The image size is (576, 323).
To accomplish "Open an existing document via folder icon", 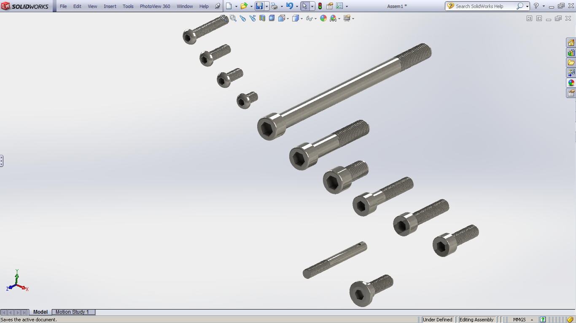I will click(x=244, y=6).
